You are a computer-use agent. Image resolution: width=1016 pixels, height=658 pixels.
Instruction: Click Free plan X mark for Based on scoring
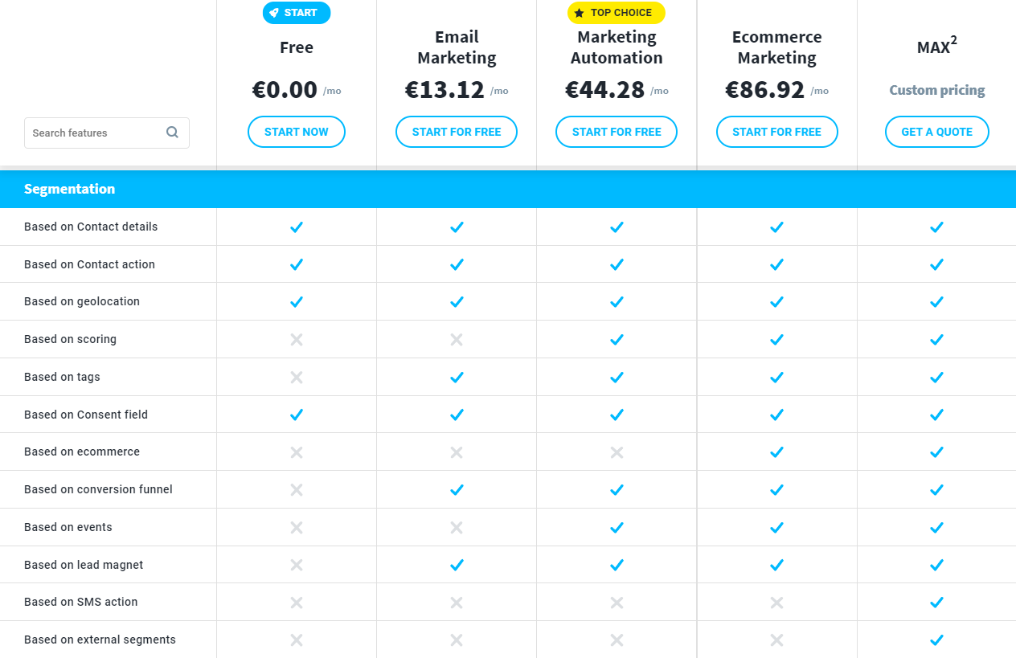coord(297,340)
